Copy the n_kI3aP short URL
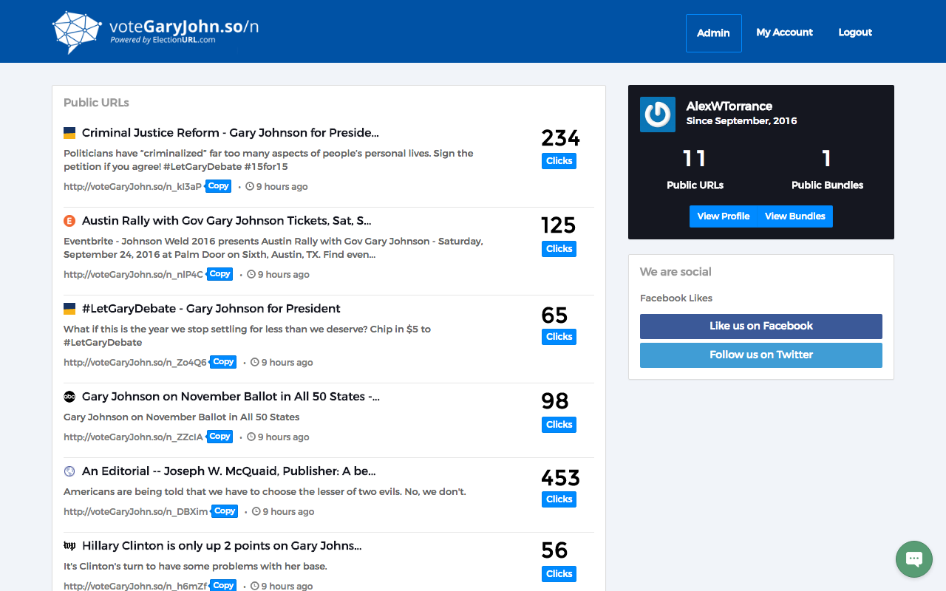The image size is (946, 591). [218, 186]
